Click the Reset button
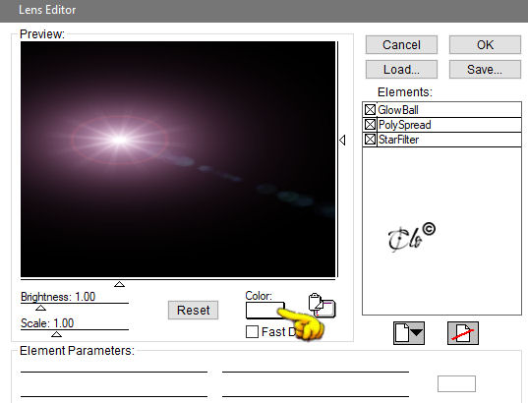The width and height of the screenshot is (528, 403). click(x=194, y=310)
